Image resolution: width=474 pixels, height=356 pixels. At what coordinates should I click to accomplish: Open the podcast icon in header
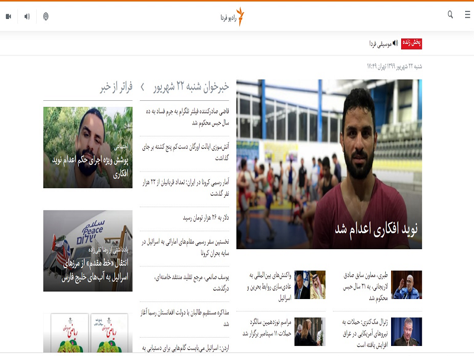pos(46,16)
